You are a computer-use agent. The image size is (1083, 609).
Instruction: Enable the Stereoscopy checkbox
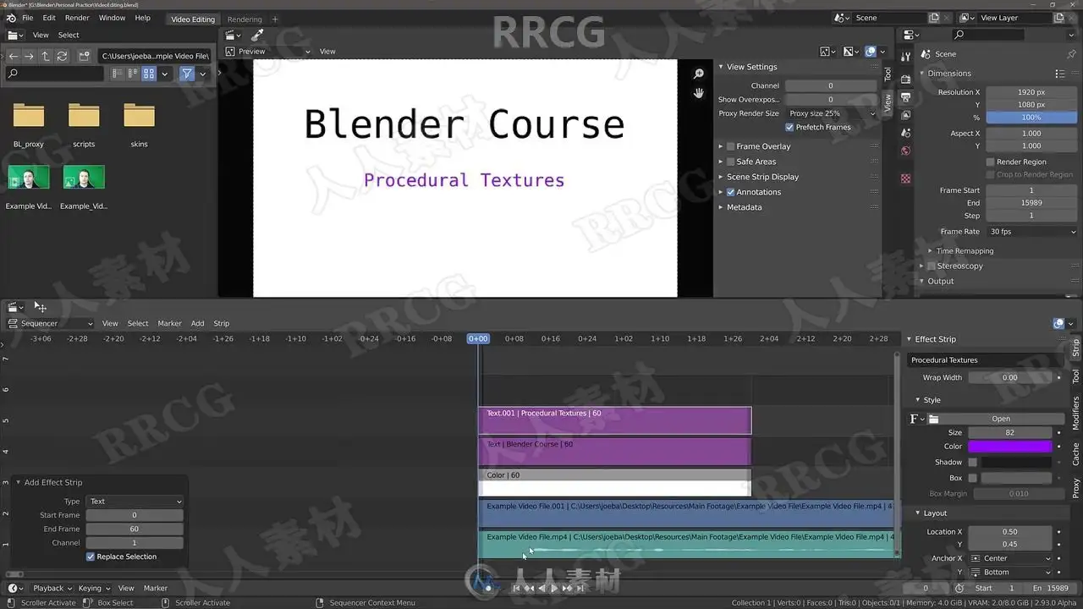pos(932,266)
